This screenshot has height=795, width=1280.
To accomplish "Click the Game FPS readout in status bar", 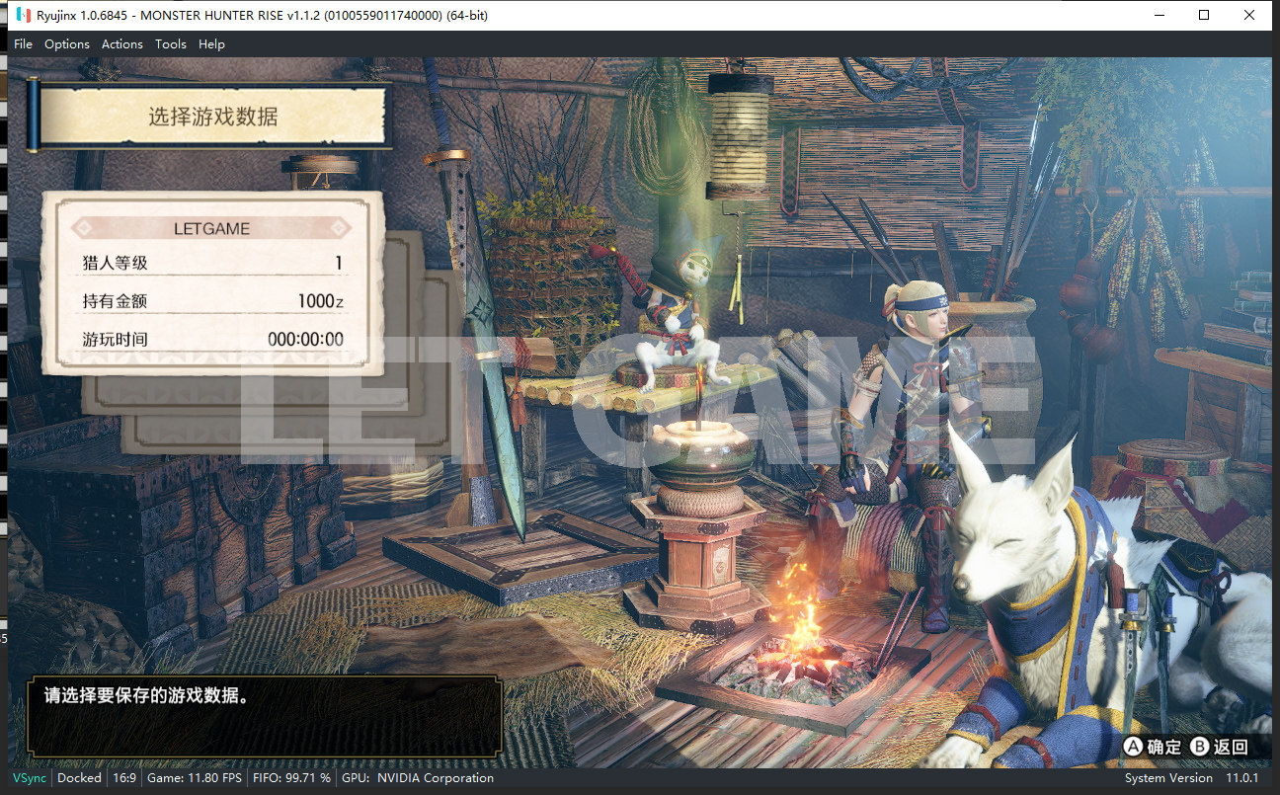I will [195, 778].
